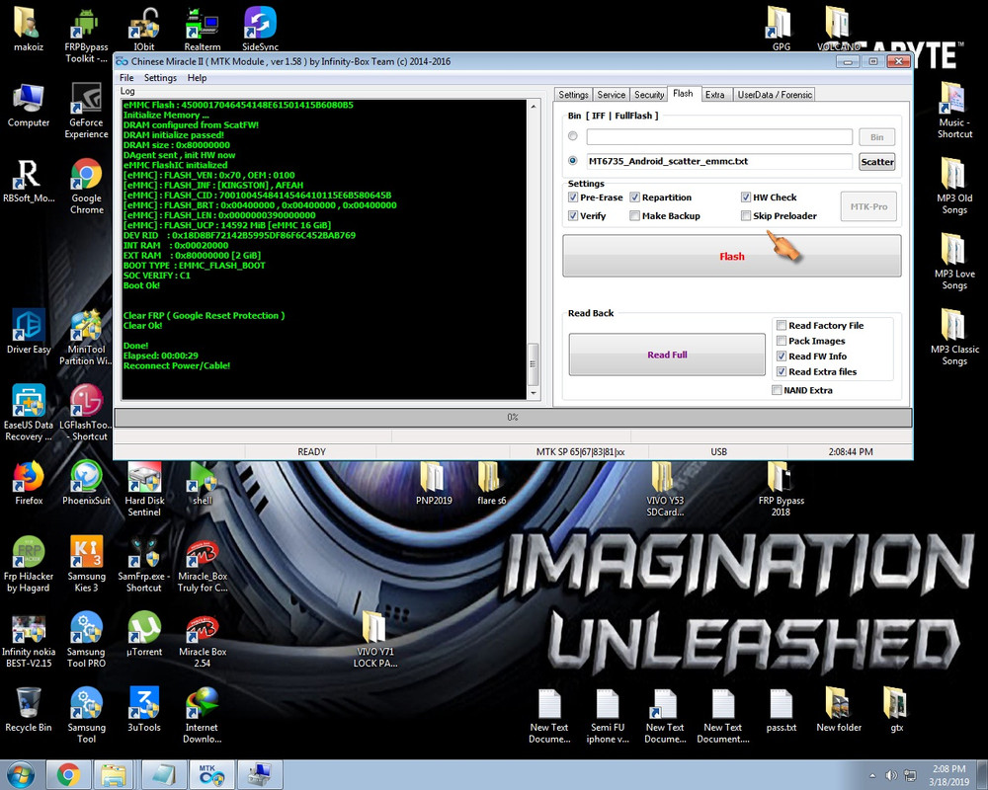Launch PhoenixSuit desktop shortcut
Image resolution: width=988 pixels, height=790 pixels.
click(x=86, y=483)
